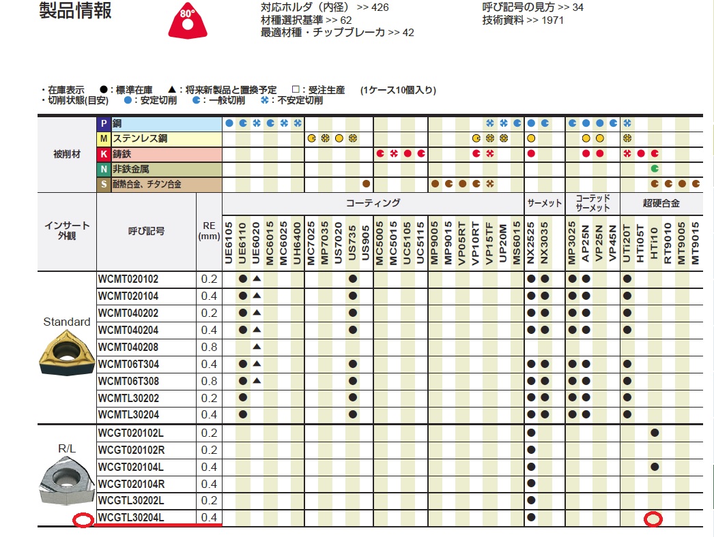Click the triangle marker in the WCMT040208 row
This screenshot has height=537, width=714.
[257, 346]
